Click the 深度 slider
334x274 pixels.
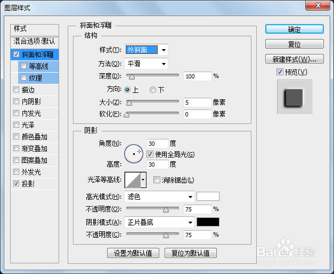click(x=152, y=76)
